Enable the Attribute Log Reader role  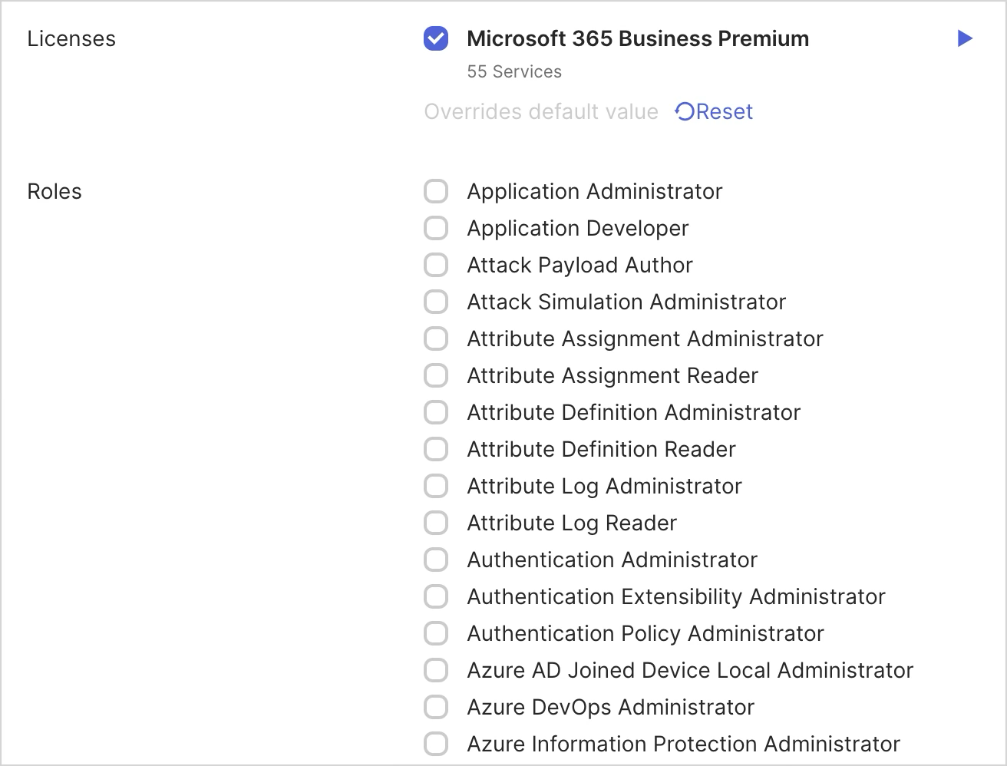tap(436, 523)
